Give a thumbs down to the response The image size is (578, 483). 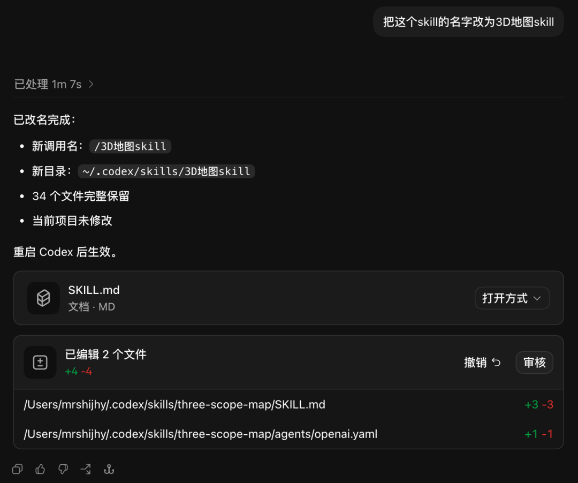tap(63, 469)
